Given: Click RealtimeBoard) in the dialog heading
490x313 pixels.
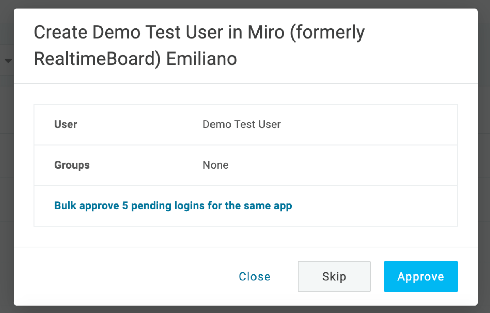Looking at the screenshot, I should click(97, 59).
